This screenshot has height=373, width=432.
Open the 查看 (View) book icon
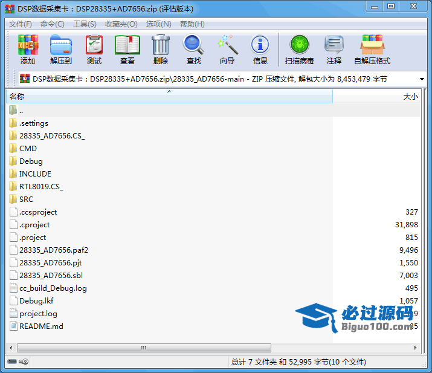point(127,45)
